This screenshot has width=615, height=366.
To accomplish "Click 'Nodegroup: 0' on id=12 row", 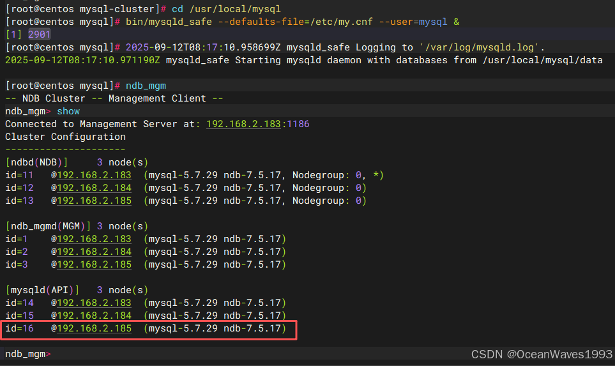I will click(327, 188).
